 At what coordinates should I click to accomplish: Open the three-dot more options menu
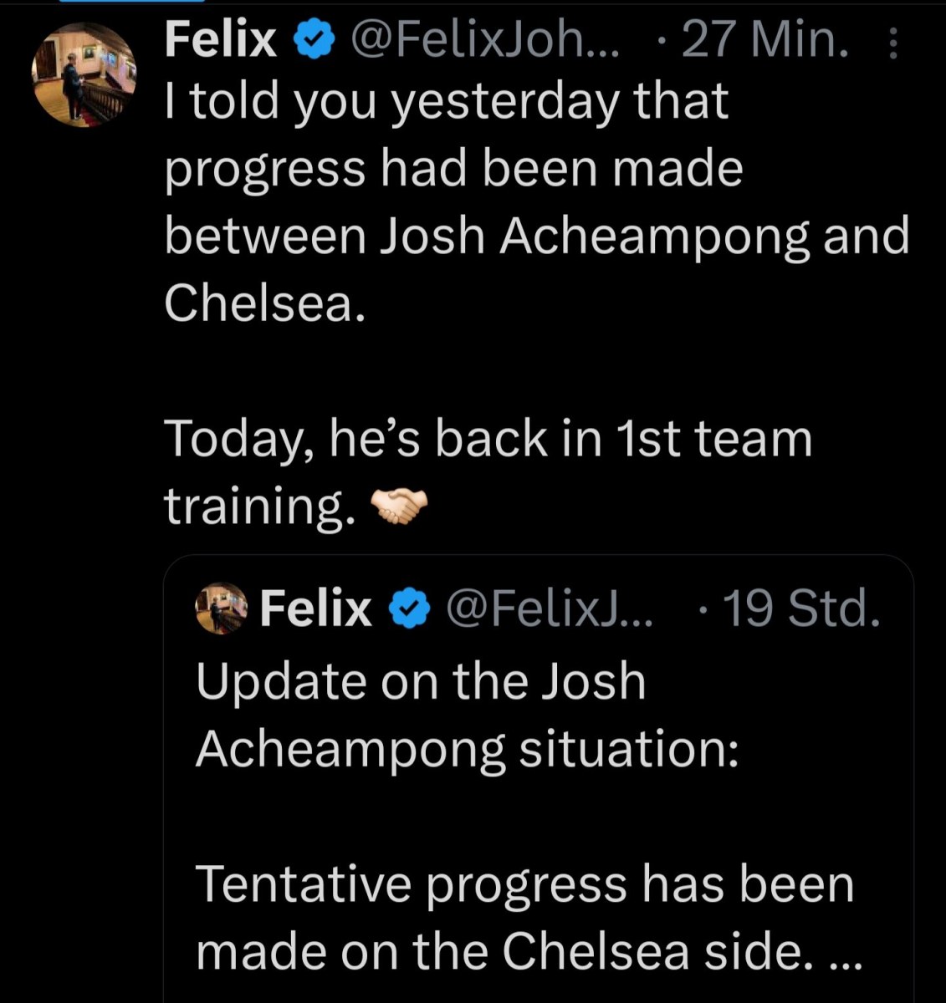pos(893,42)
